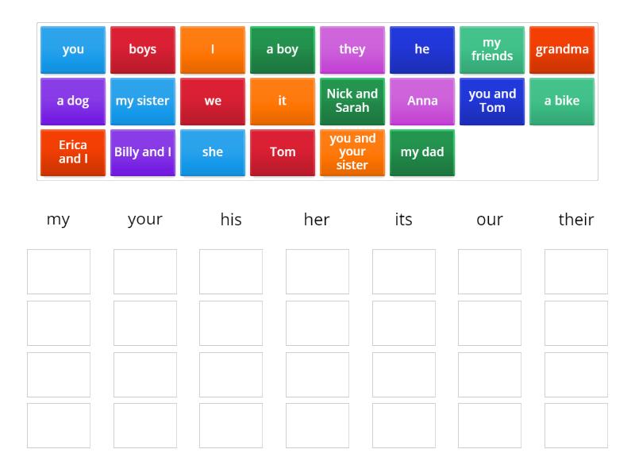Select the "I" orange tile
The height and width of the screenshot is (476, 635).
(212, 49)
